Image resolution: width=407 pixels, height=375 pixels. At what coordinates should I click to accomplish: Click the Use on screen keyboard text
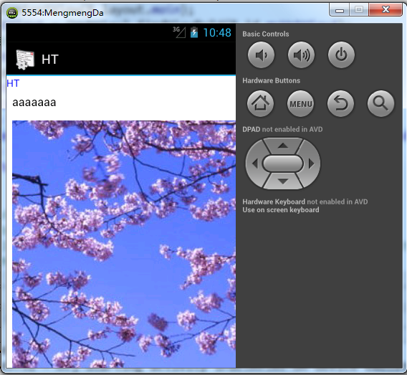[281, 210]
